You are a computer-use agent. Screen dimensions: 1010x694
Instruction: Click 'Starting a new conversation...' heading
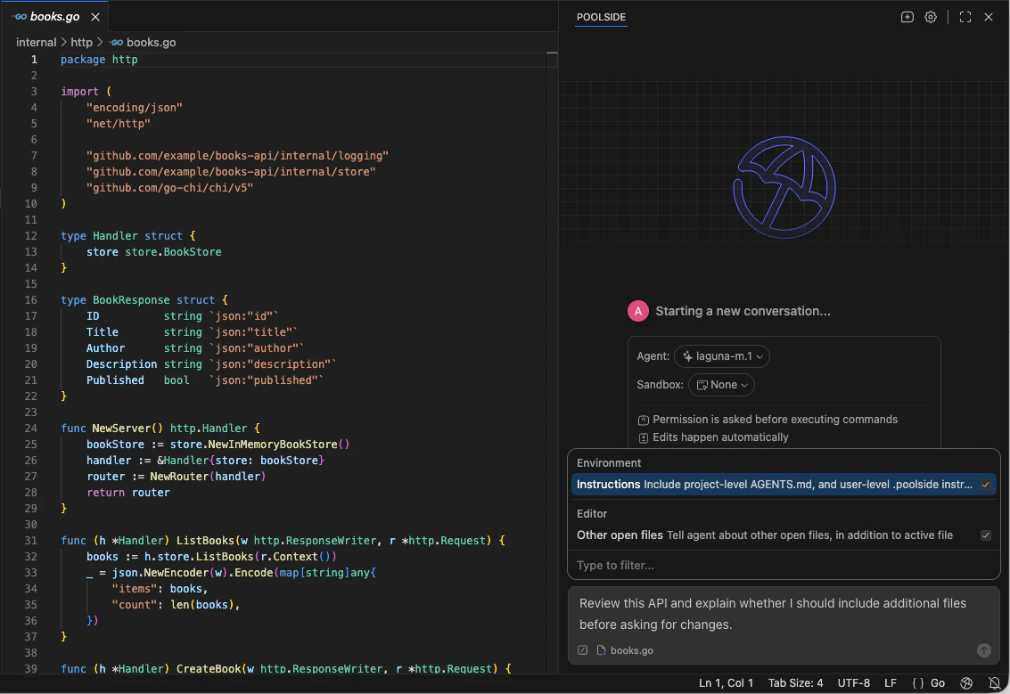coord(743,312)
